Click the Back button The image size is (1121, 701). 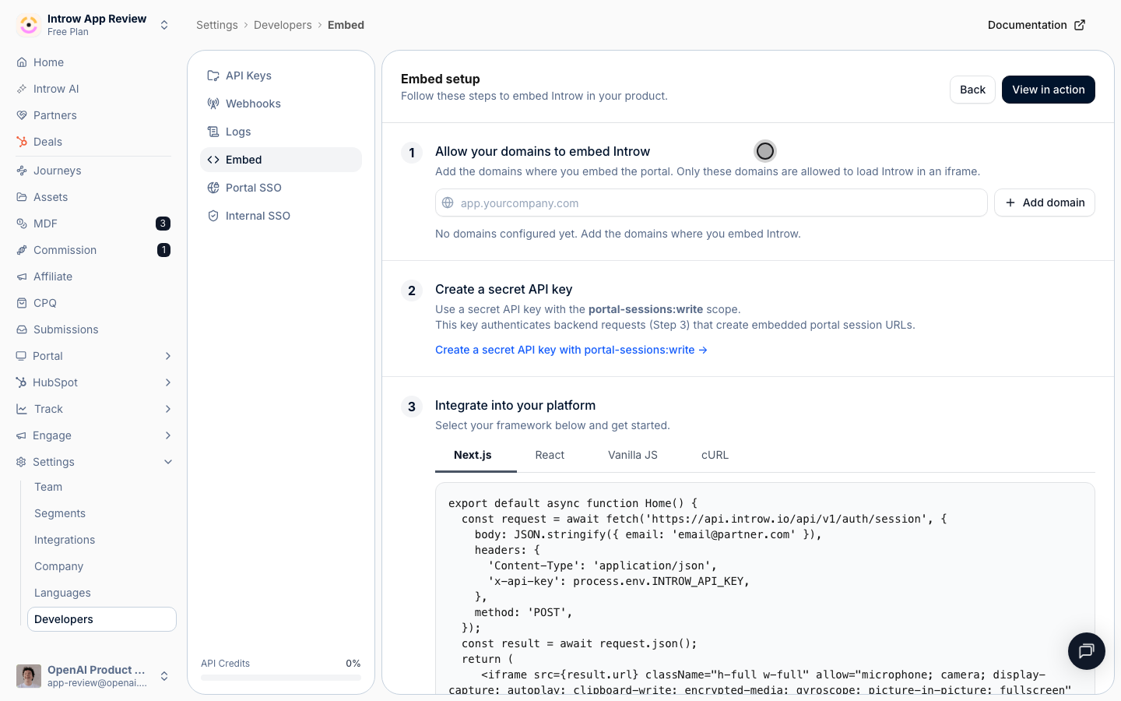coord(972,90)
